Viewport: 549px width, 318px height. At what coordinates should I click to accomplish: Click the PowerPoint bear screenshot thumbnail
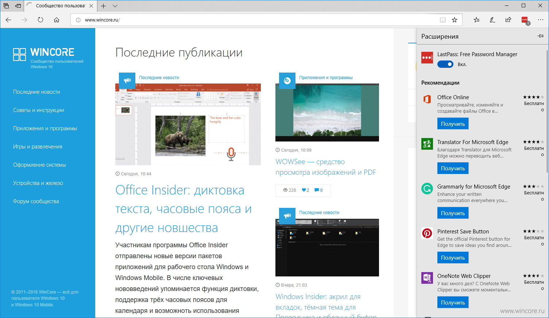188,124
